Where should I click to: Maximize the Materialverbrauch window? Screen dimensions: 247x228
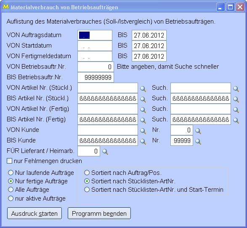coord(230,7)
